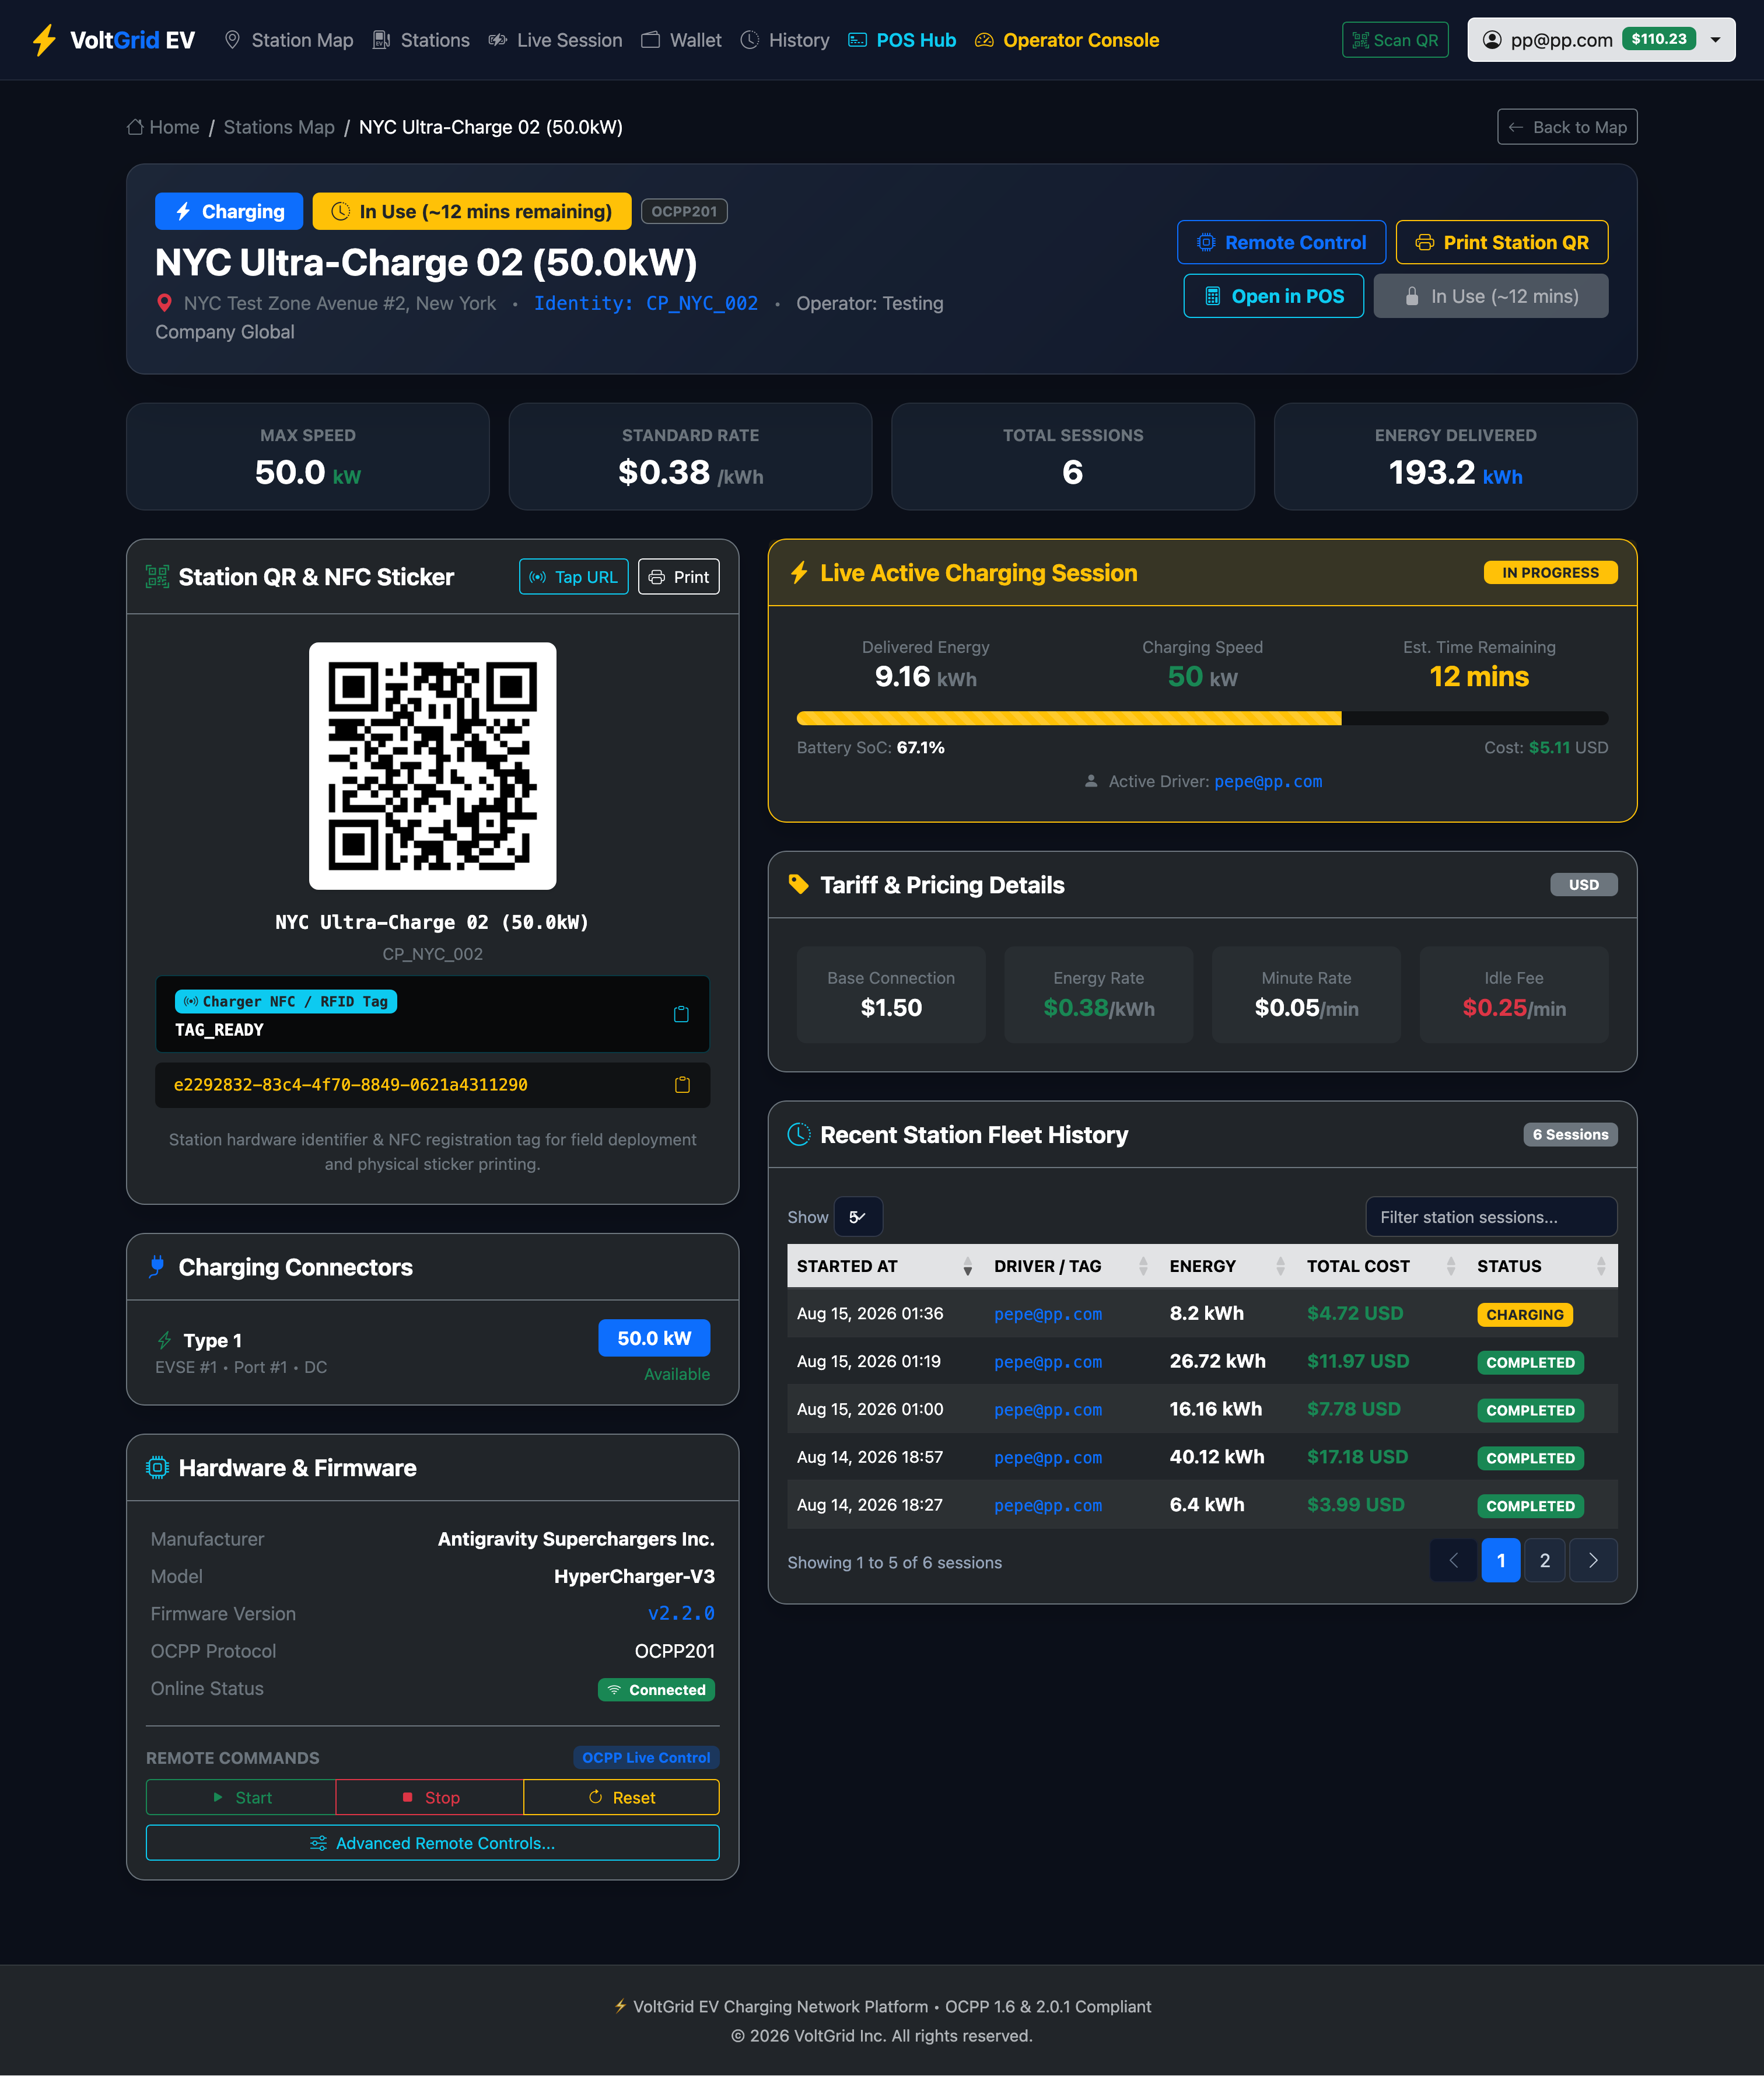Open the Wallet nav item

pos(681,40)
